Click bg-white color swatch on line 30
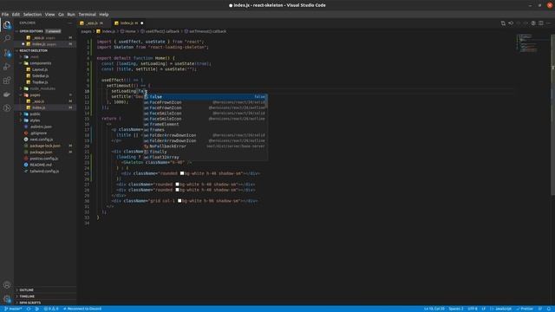Viewport: 555px width, 312px height. click(180, 201)
